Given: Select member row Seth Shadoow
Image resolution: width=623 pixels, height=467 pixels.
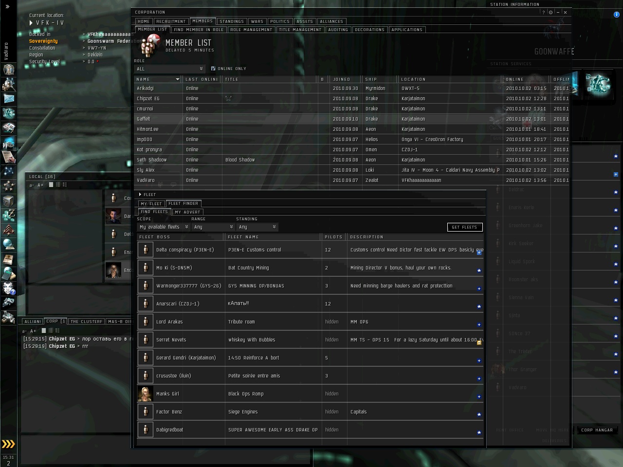Looking at the screenshot, I should (x=351, y=160).
